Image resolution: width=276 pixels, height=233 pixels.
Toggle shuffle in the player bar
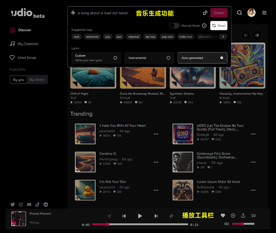click(109, 216)
